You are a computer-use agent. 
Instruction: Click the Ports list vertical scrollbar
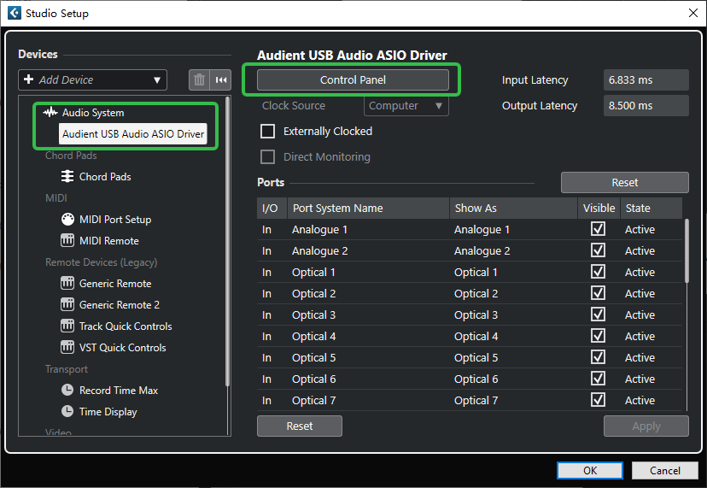point(687,251)
